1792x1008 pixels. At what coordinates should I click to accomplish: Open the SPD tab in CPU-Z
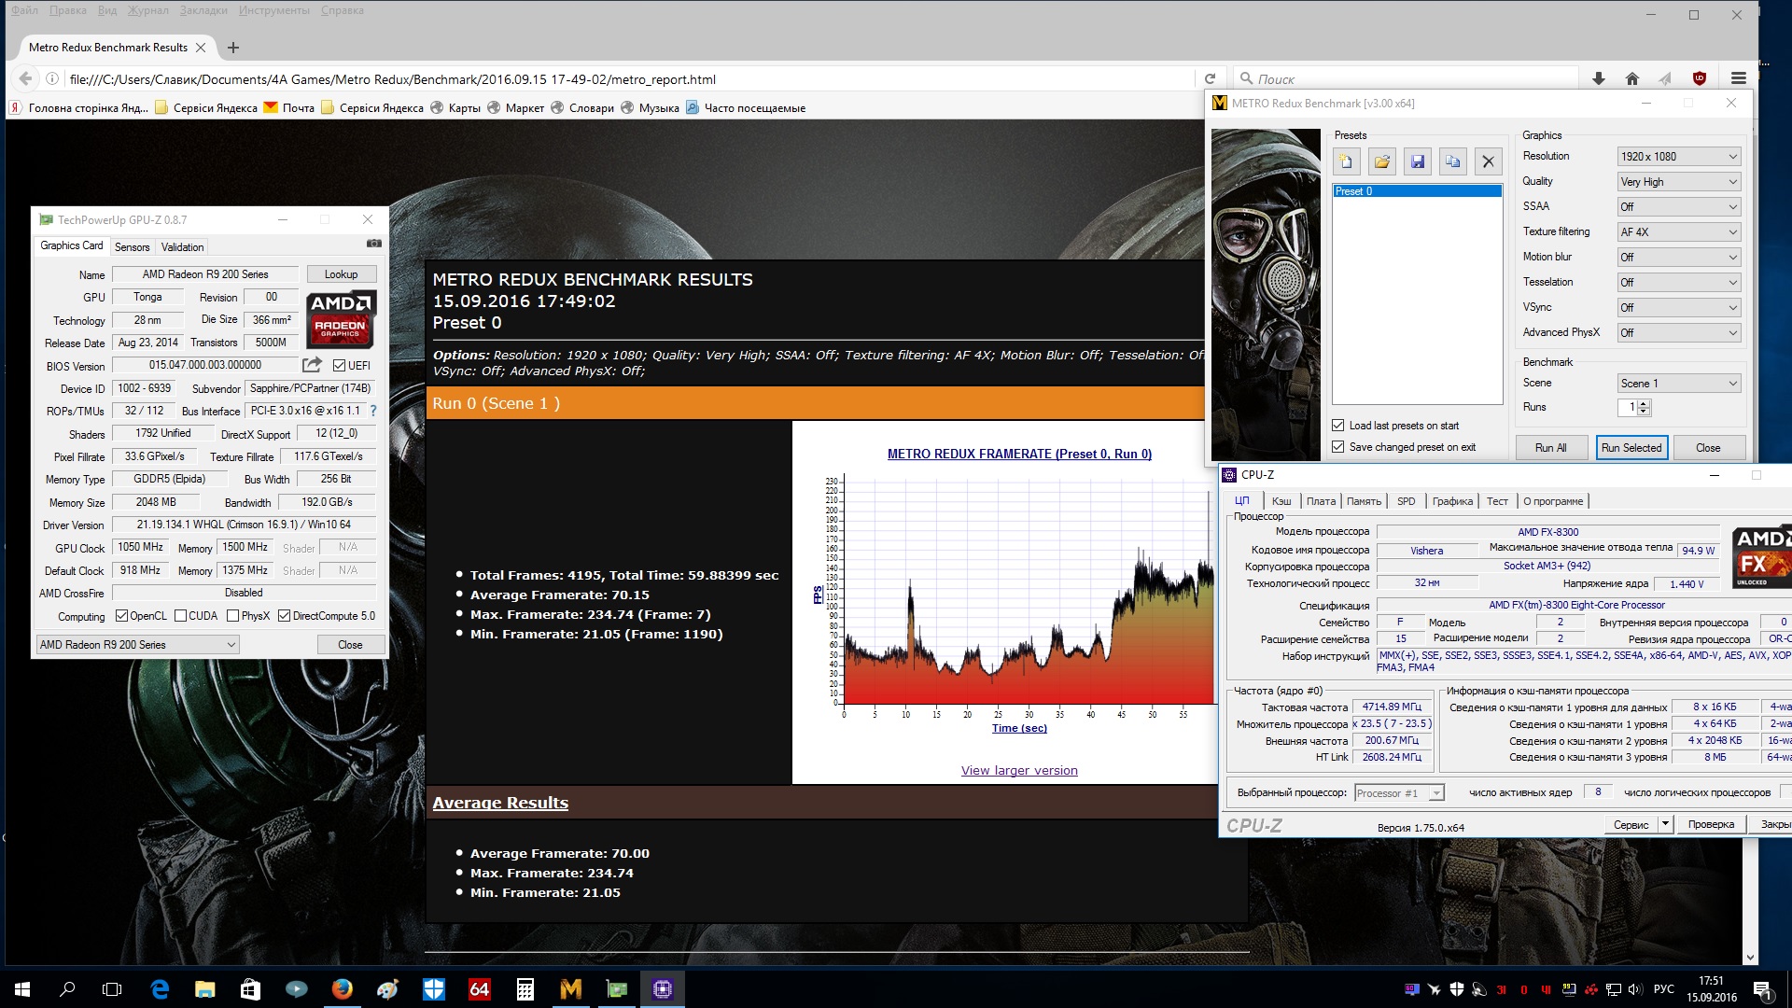click(x=1406, y=501)
